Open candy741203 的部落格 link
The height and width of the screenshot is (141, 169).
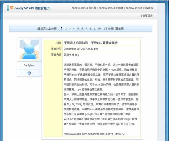[139, 8]
